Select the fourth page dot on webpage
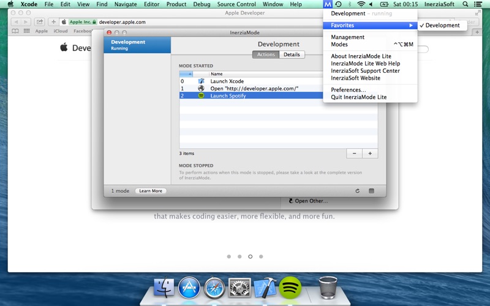490x306 pixels. point(261,256)
